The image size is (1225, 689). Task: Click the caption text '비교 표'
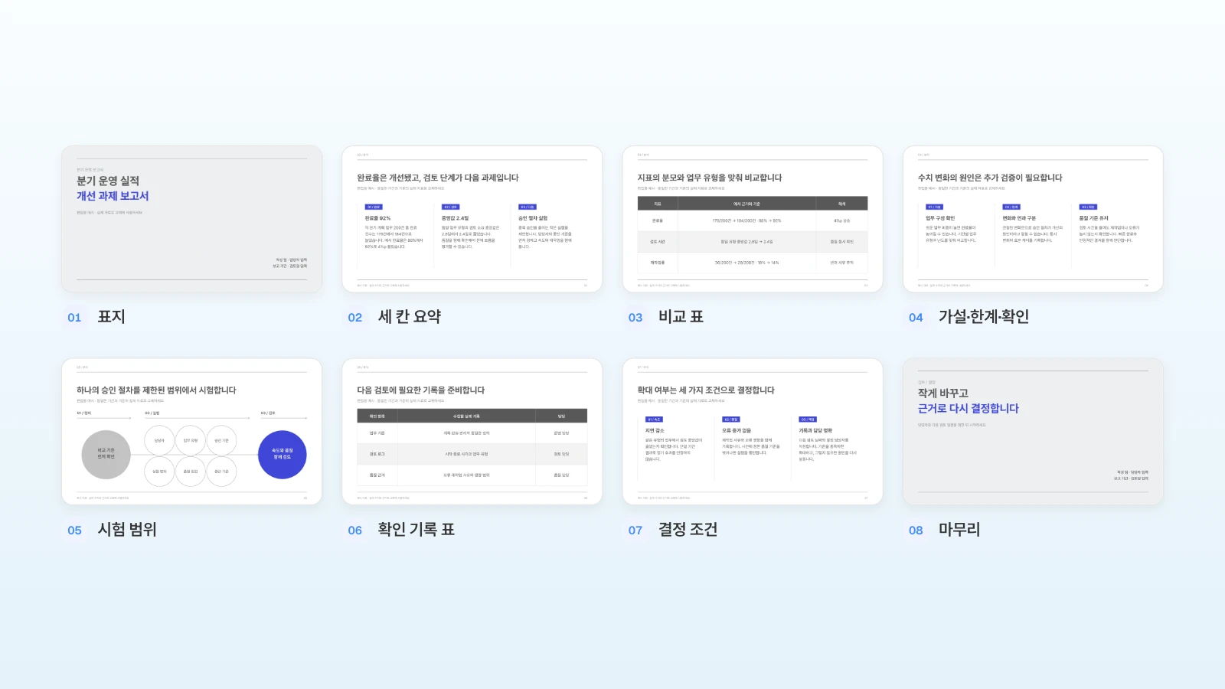click(x=681, y=317)
